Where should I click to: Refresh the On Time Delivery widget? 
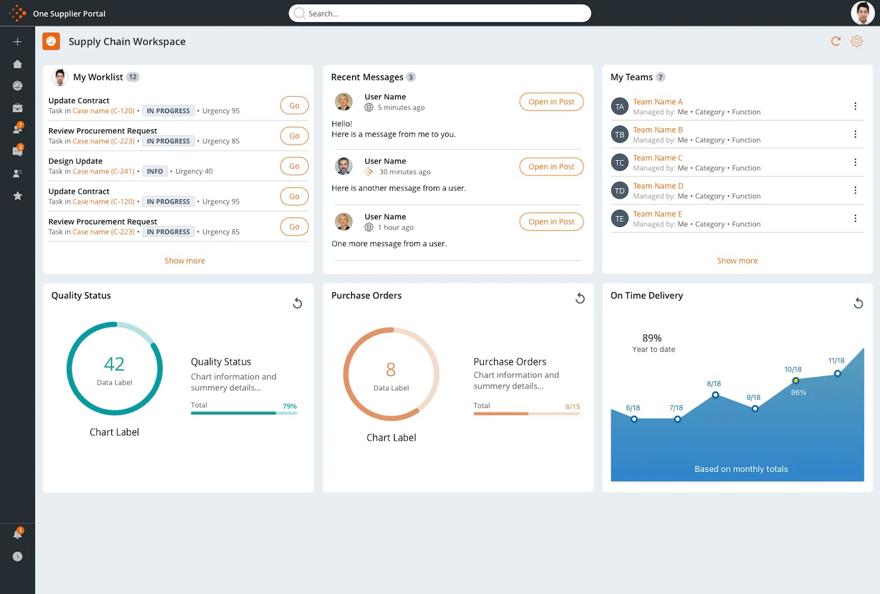point(858,303)
